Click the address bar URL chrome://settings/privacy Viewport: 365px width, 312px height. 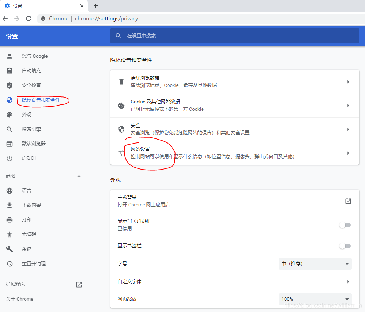(106, 19)
